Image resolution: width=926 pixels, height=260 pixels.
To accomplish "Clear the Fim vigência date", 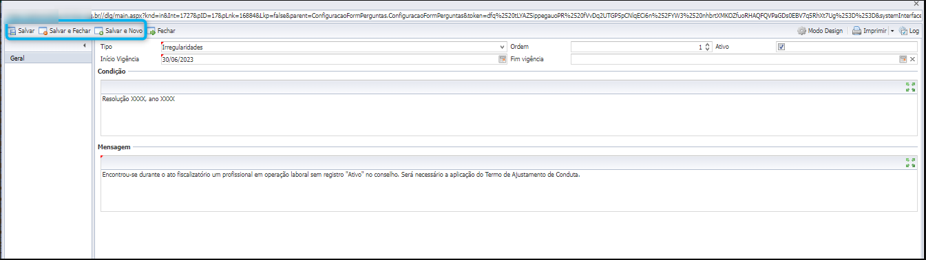I will coord(912,60).
